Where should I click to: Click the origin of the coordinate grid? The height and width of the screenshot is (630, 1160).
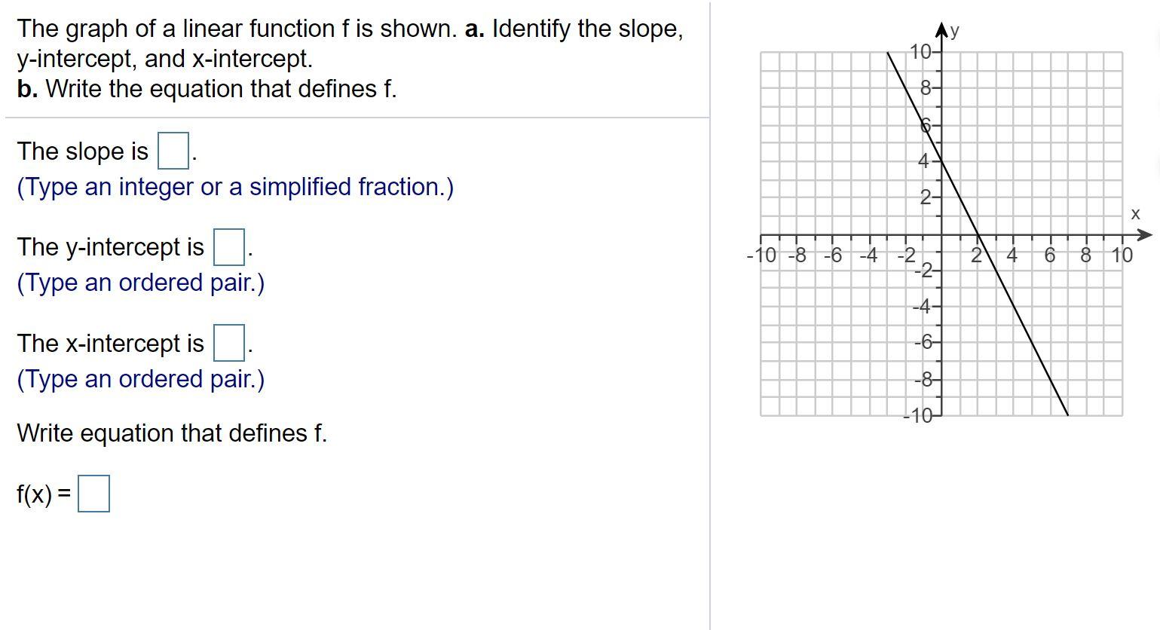click(x=941, y=236)
